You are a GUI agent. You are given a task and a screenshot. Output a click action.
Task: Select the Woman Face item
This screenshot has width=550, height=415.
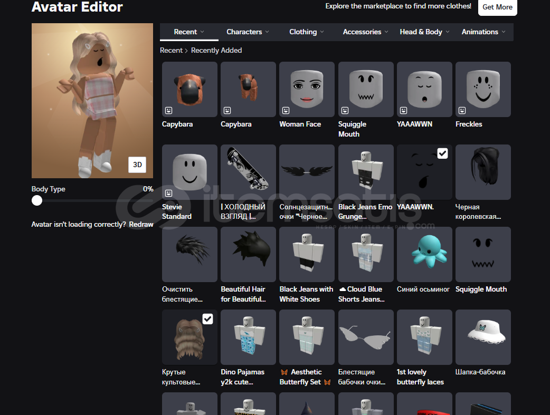(307, 89)
